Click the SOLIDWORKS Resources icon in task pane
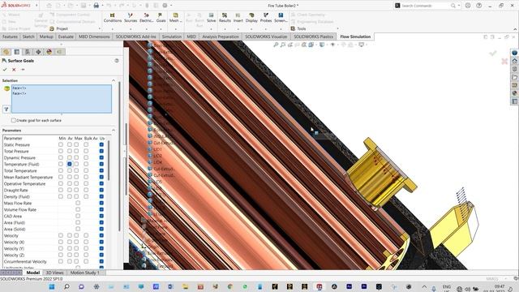519x292 pixels. coord(514,53)
